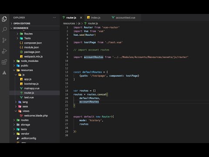Open the Source Control view
The width and height of the screenshot is (209, 157).
pyautogui.click(x=4, y=40)
